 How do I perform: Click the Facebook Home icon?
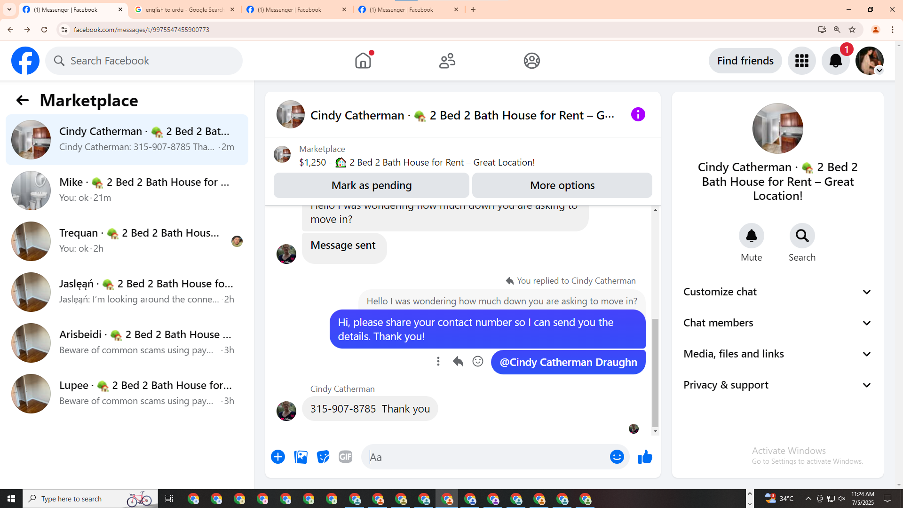pos(363,61)
